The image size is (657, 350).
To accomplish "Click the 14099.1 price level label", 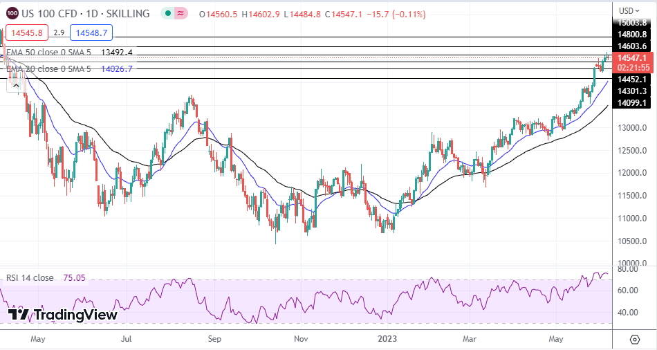I will pyautogui.click(x=632, y=102).
